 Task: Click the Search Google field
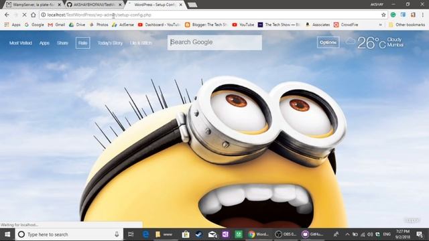click(214, 42)
